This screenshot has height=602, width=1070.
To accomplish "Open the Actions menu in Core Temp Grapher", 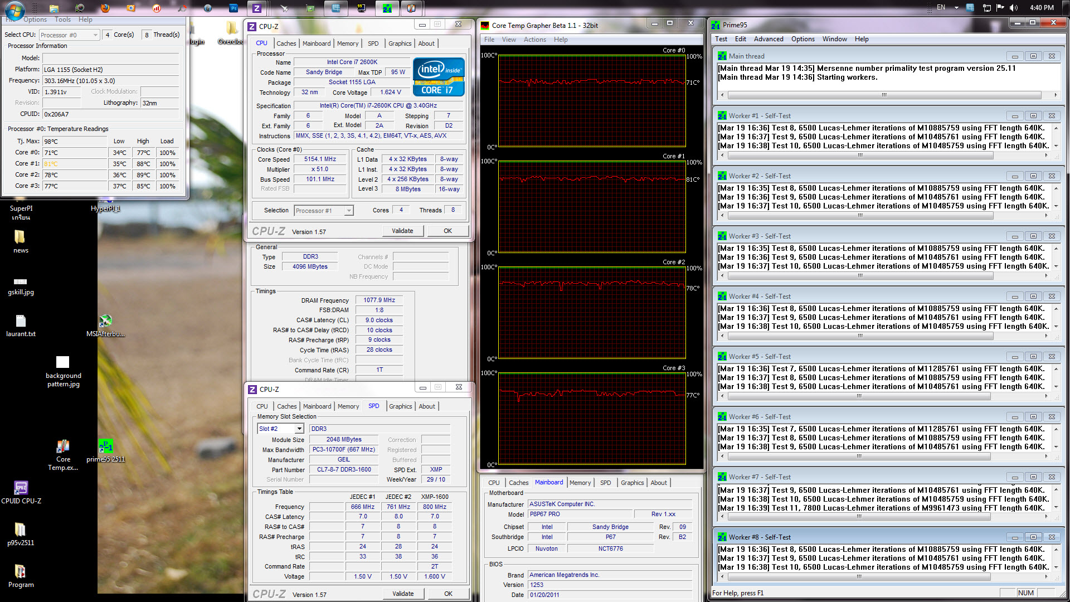I will (x=534, y=40).
